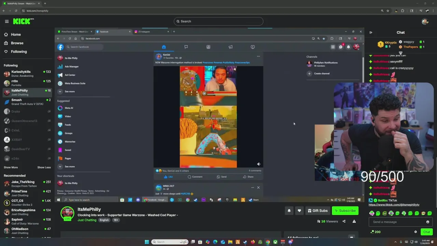This screenshot has width=437, height=246.
Task: Open Facebook apps grid menu
Action: tap(333, 47)
